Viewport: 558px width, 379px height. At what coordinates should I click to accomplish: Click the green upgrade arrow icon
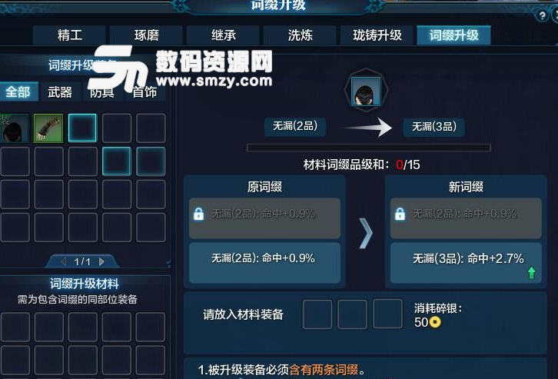click(x=532, y=273)
